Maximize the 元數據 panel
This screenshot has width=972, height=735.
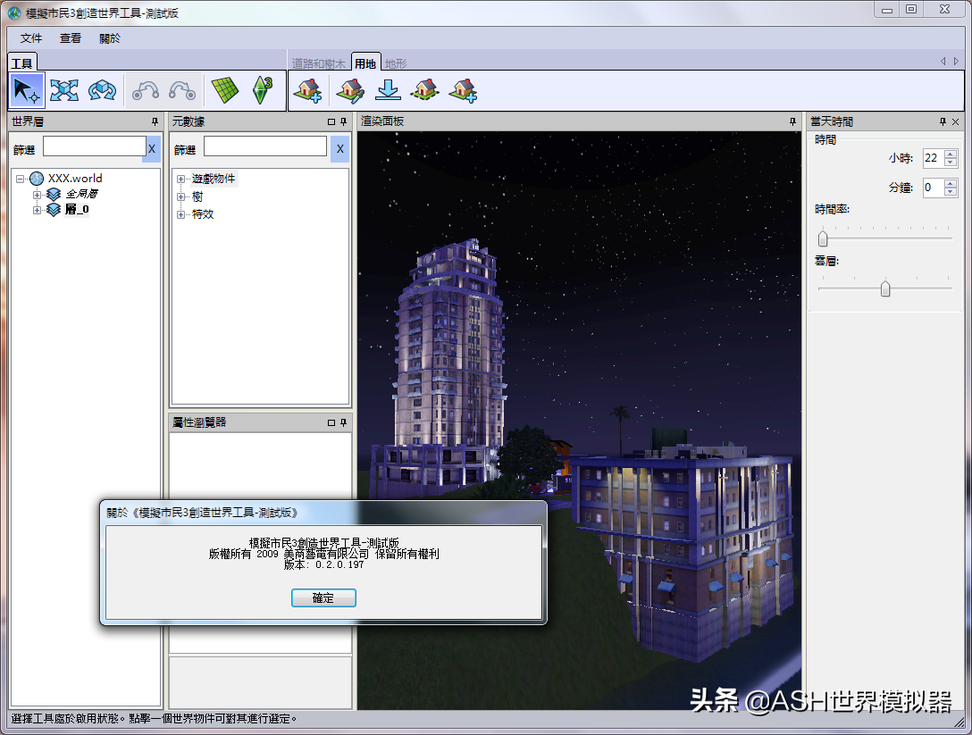coord(331,121)
